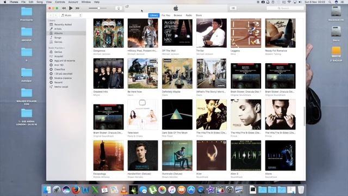This screenshot has height=196, width=348.
Task: Open the Alien 3 soundtrack album cover
Action: pos(246,155)
